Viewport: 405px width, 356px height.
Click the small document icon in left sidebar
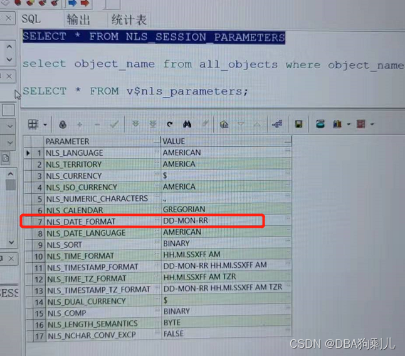[6, 158]
